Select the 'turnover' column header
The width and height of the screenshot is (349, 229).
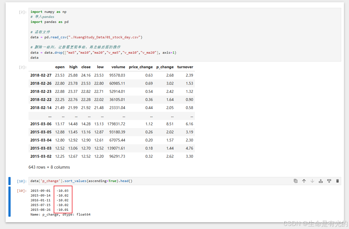185,67
